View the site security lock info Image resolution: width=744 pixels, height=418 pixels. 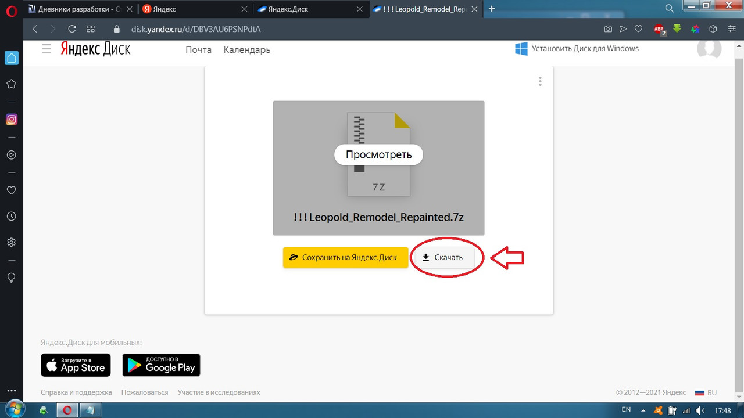coord(116,28)
